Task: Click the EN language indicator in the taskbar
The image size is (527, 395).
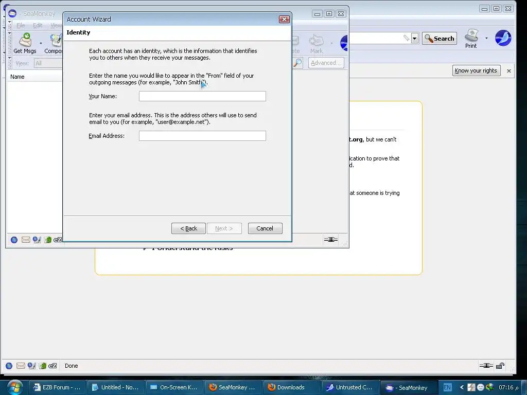Action: point(447,387)
